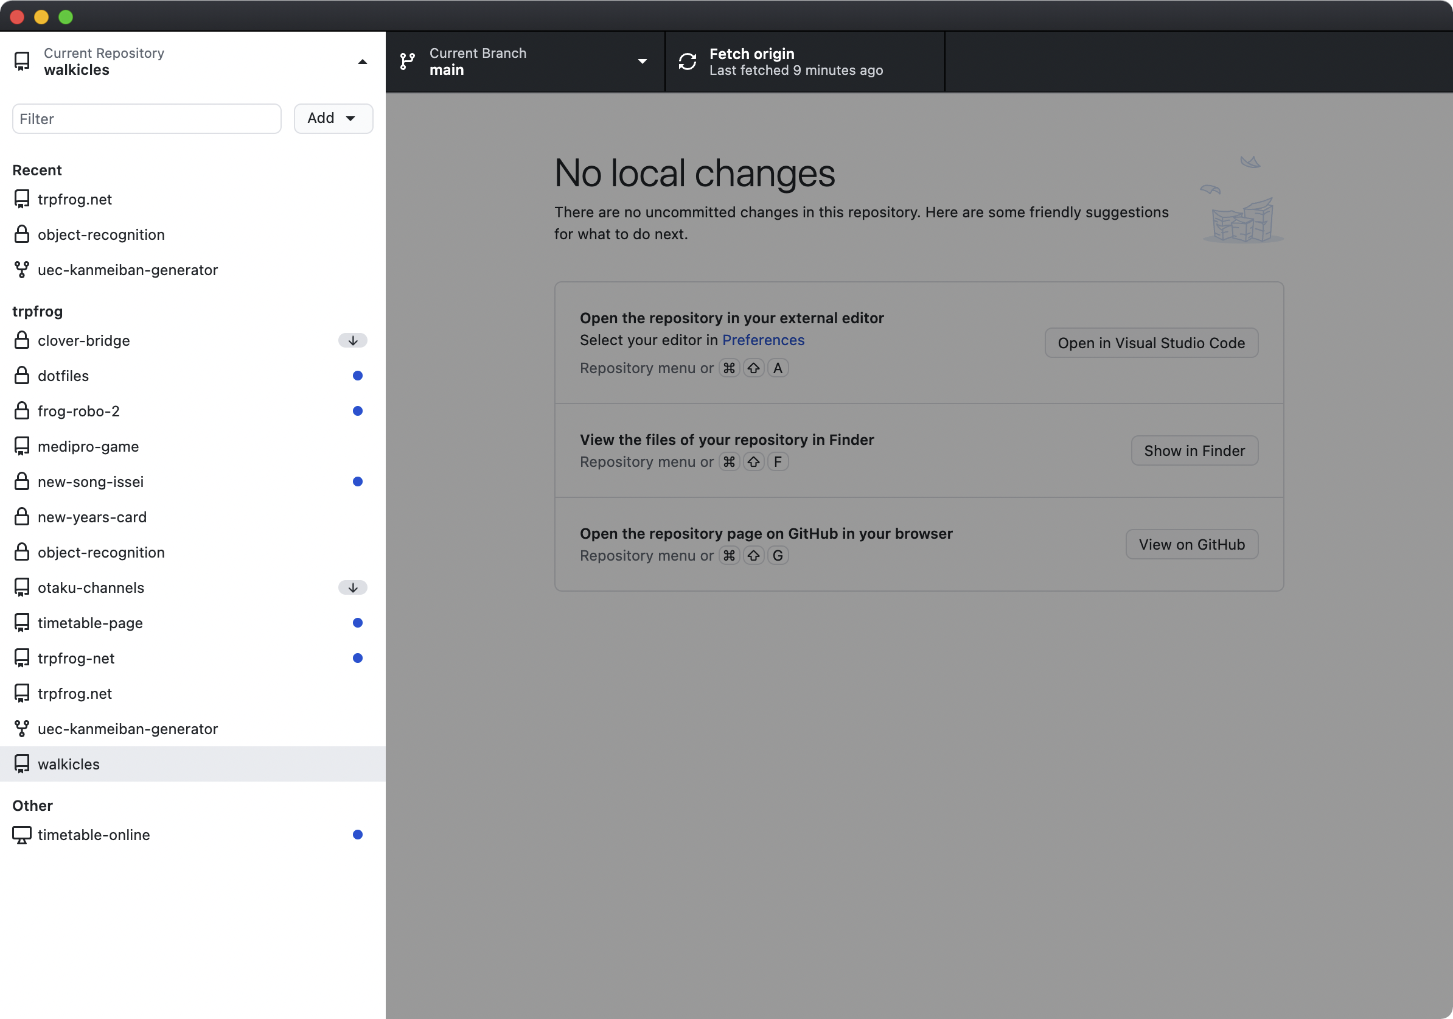Viewport: 1453px width, 1019px height.
Task: Select the new-years-card repository
Action: coord(92,517)
